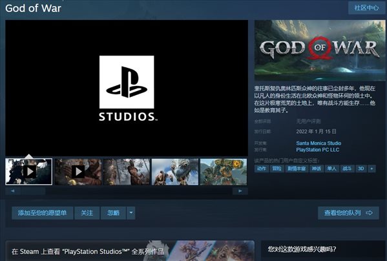Open 查看您的队列 discovery queue
The width and height of the screenshot is (387, 261).
point(348,213)
